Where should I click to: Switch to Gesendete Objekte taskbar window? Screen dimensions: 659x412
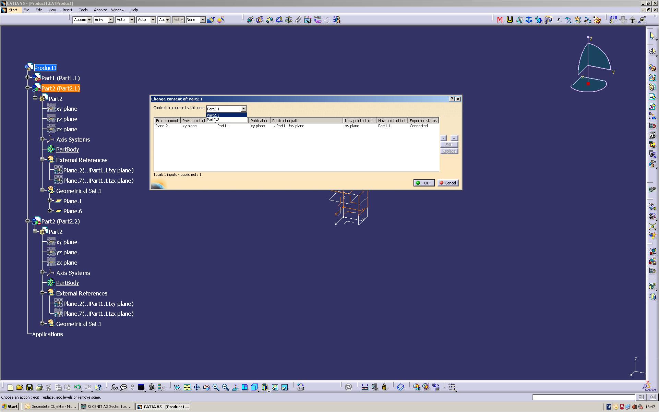coord(51,407)
